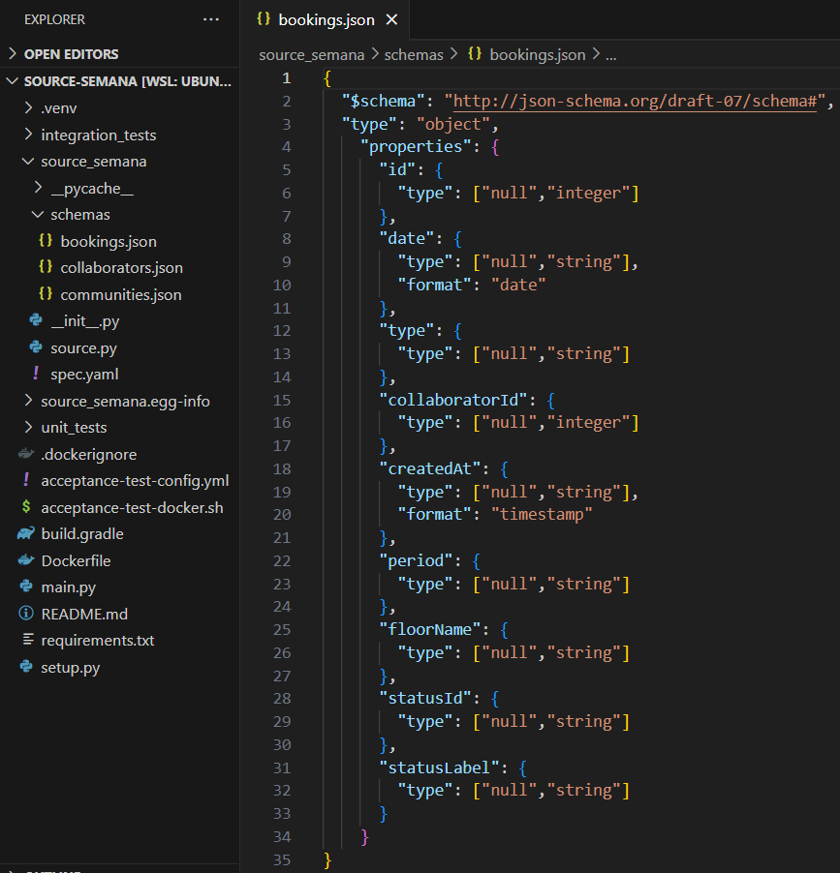Open the Explorer more actions ellipsis

click(211, 19)
